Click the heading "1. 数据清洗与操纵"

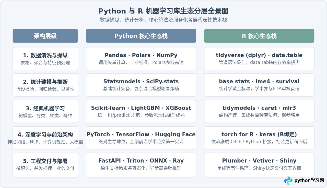[x=45, y=55]
